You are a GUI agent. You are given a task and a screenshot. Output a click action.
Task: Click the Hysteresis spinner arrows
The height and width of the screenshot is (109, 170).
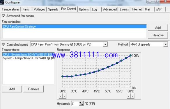81,103
